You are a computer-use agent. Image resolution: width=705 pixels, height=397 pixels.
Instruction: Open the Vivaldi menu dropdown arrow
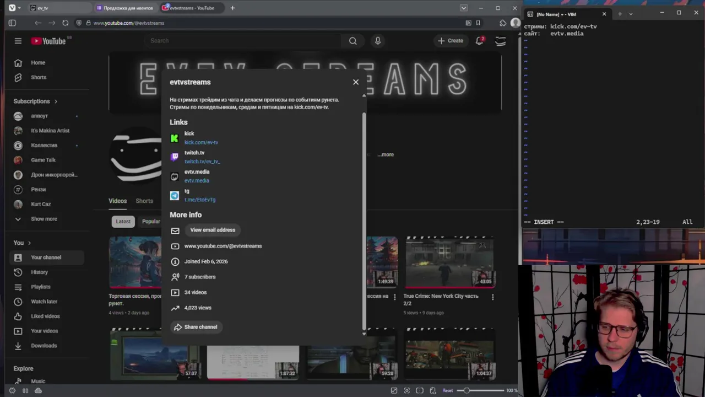pyautogui.click(x=19, y=8)
